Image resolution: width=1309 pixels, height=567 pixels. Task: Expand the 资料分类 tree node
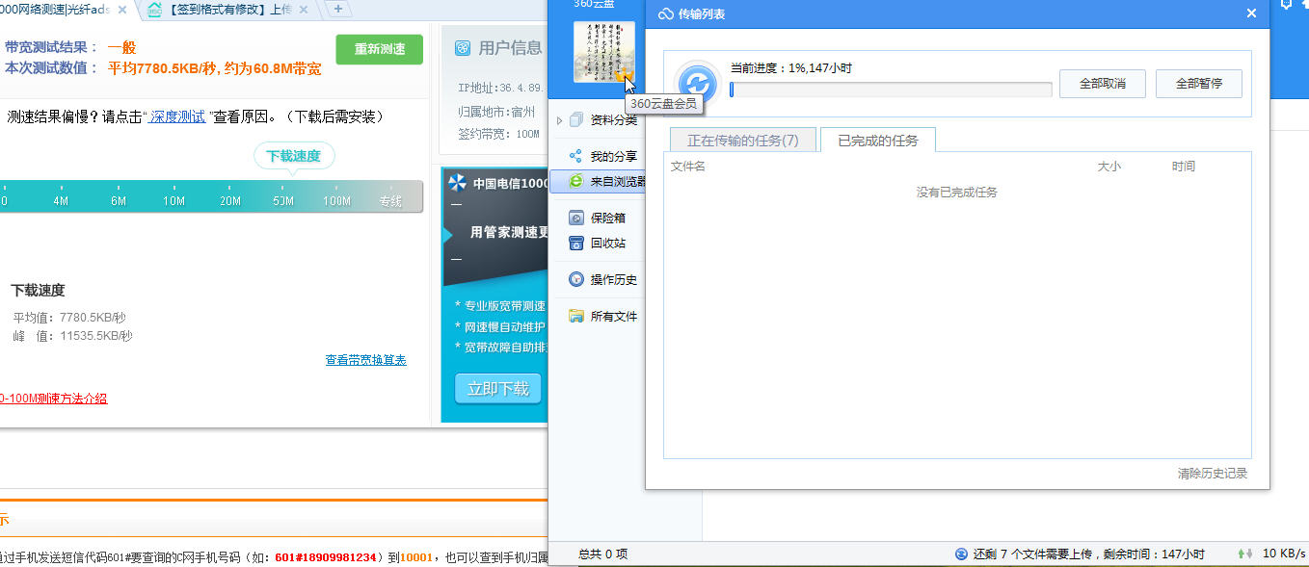coord(559,120)
